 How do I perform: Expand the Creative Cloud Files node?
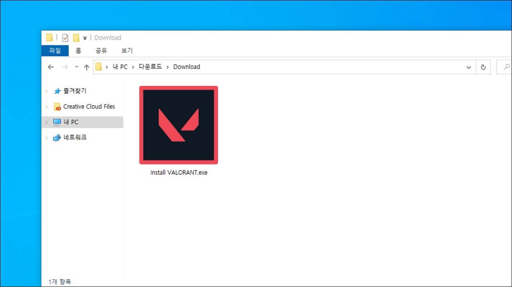(x=47, y=106)
